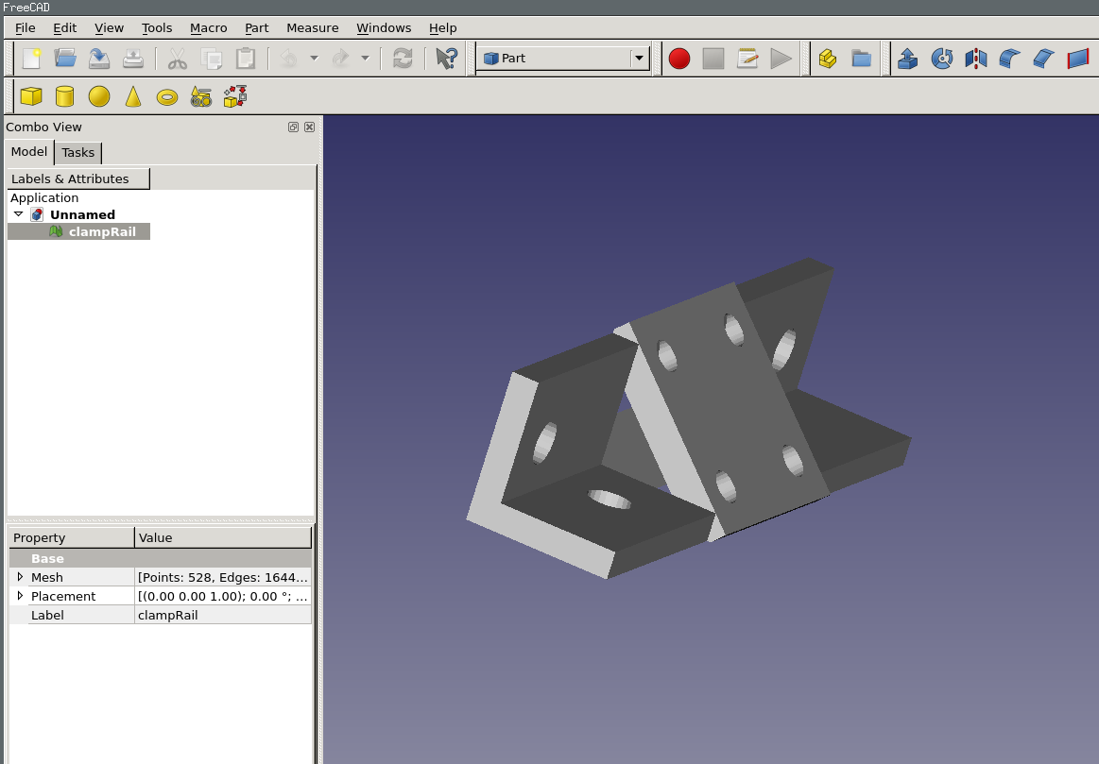
Task: Use the Mirror tool icon
Action: click(x=975, y=59)
